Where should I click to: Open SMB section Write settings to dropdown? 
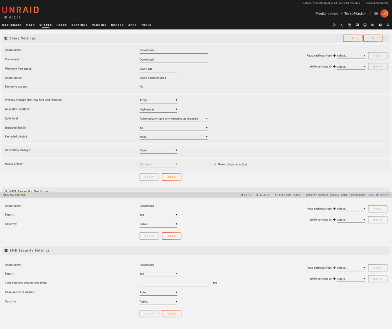coord(351,279)
